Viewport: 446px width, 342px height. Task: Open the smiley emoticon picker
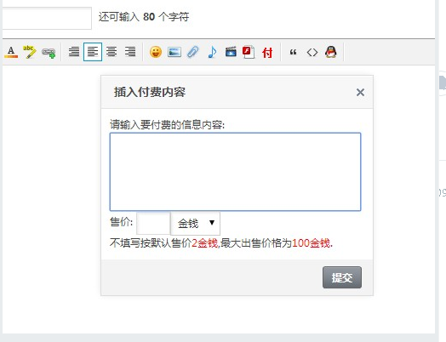156,52
